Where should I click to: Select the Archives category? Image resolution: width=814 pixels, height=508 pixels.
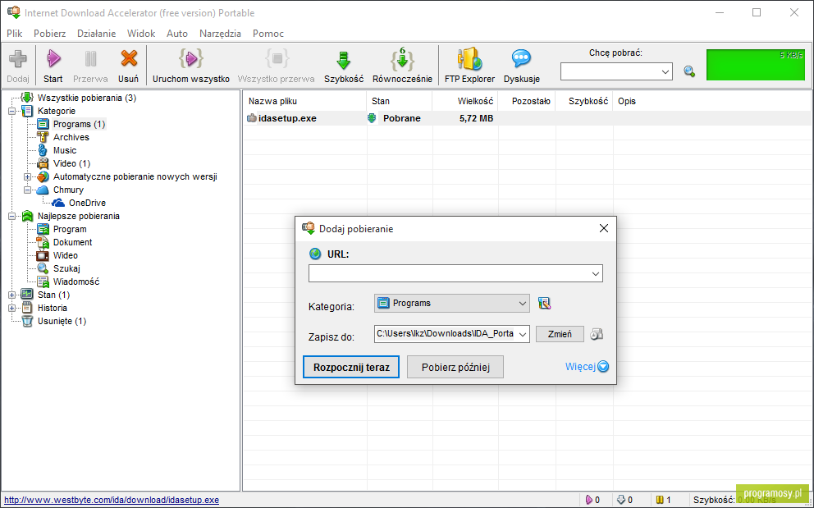click(71, 137)
